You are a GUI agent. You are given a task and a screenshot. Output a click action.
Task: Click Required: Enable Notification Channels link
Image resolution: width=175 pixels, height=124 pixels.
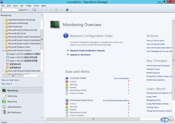[x=87, y=50]
